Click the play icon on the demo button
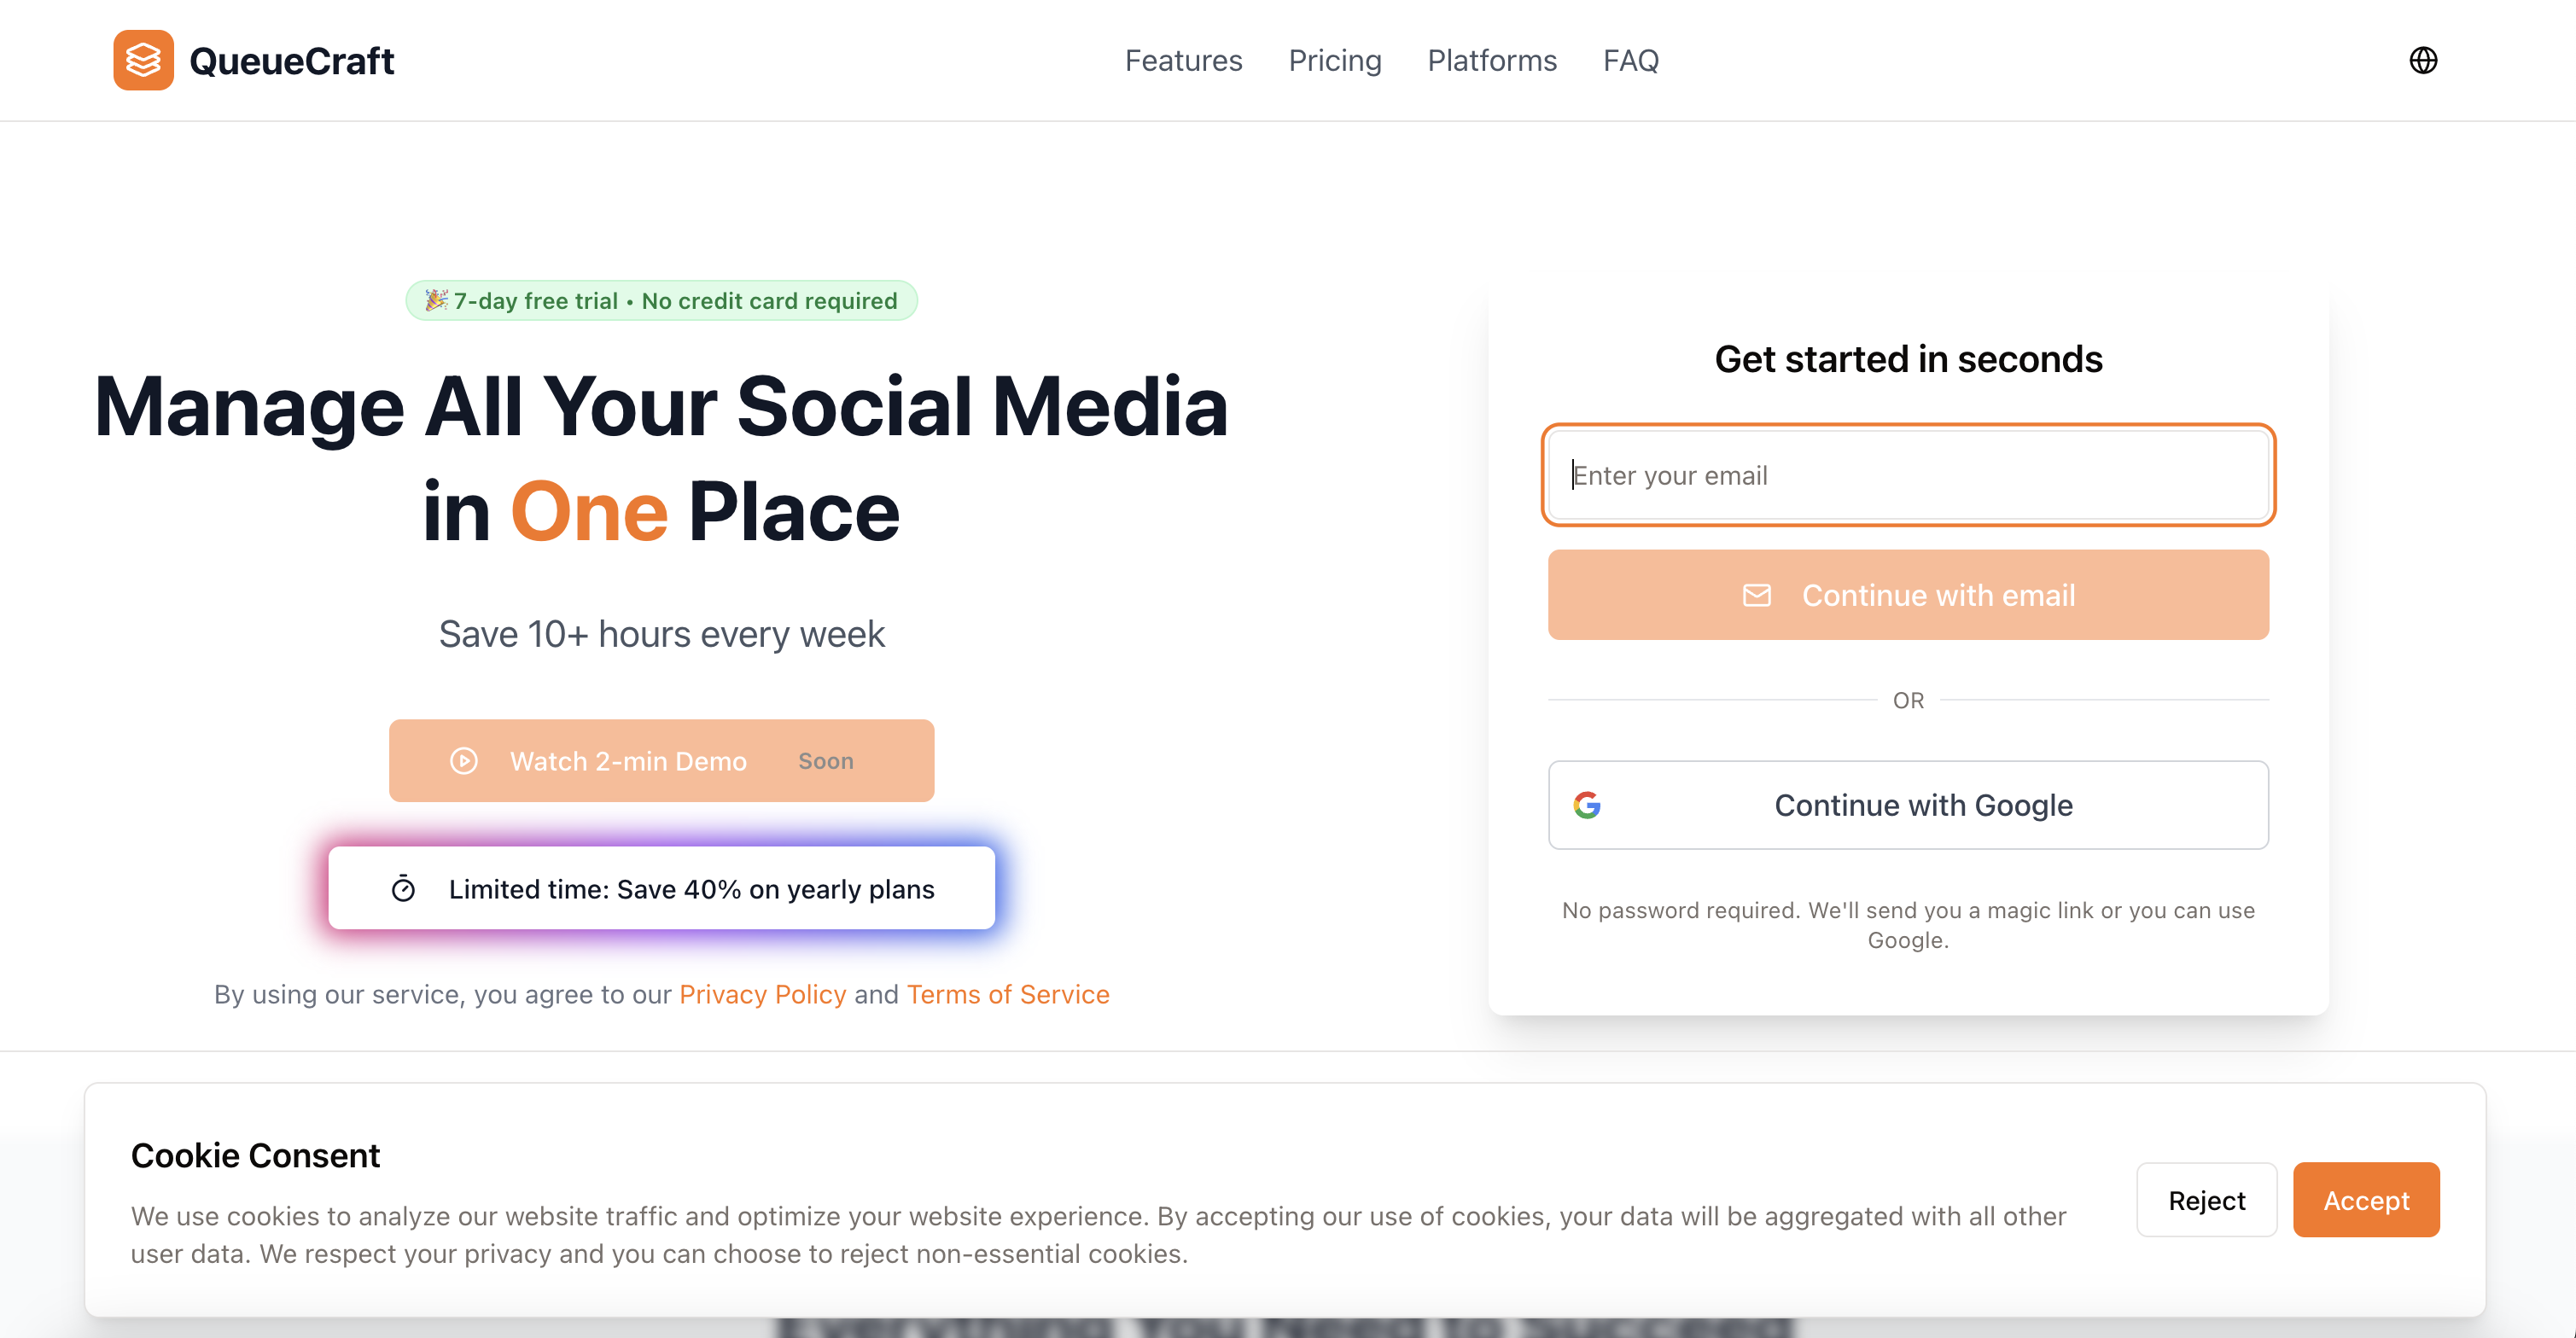The image size is (2576, 1338). point(464,761)
